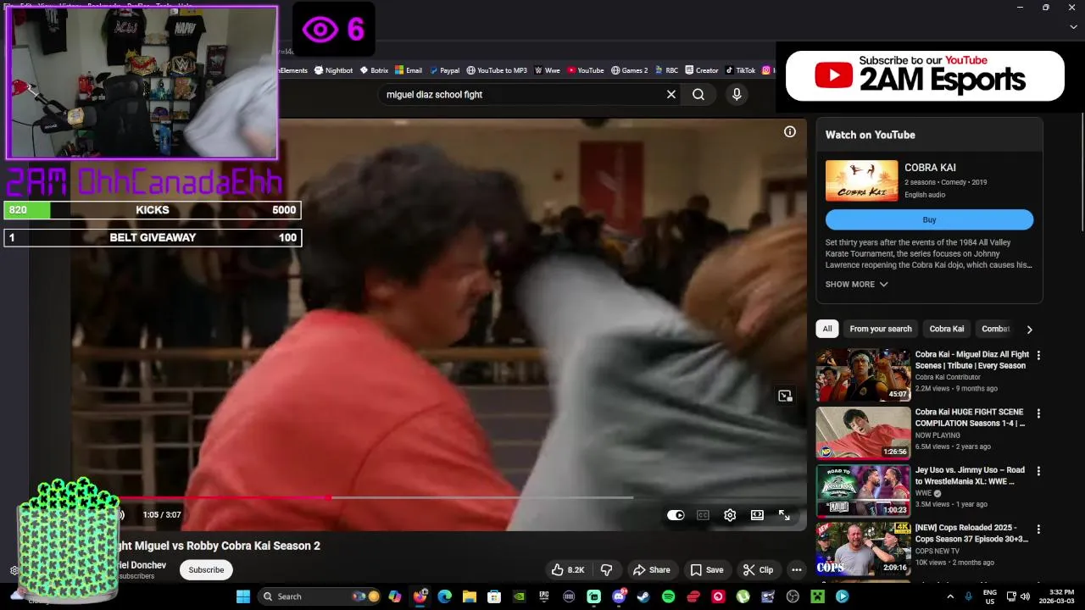Click the taskbar Search box

(320, 596)
